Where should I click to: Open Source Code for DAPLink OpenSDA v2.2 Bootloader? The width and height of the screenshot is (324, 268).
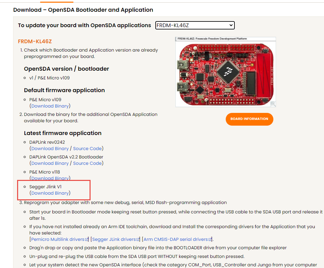(87, 163)
